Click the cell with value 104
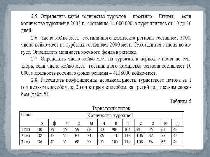 (x=127, y=129)
